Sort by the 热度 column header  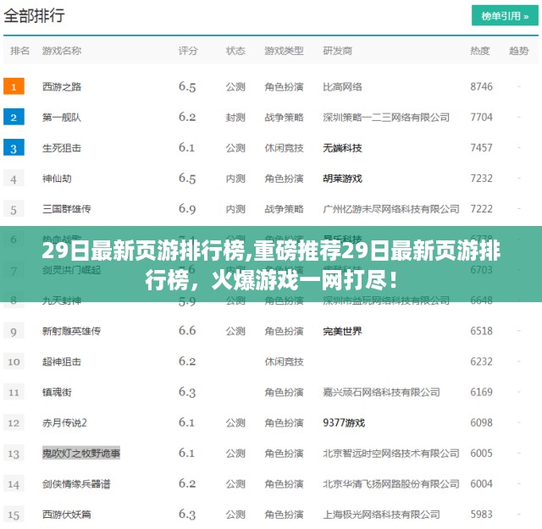point(480,51)
